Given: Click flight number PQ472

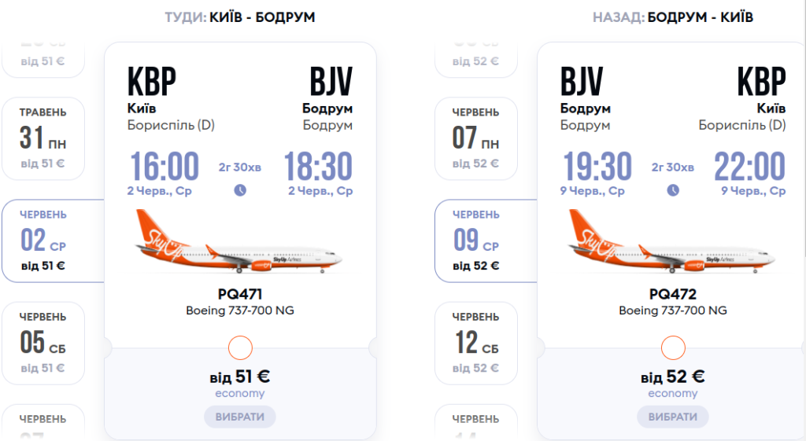Looking at the screenshot, I should point(673,295).
